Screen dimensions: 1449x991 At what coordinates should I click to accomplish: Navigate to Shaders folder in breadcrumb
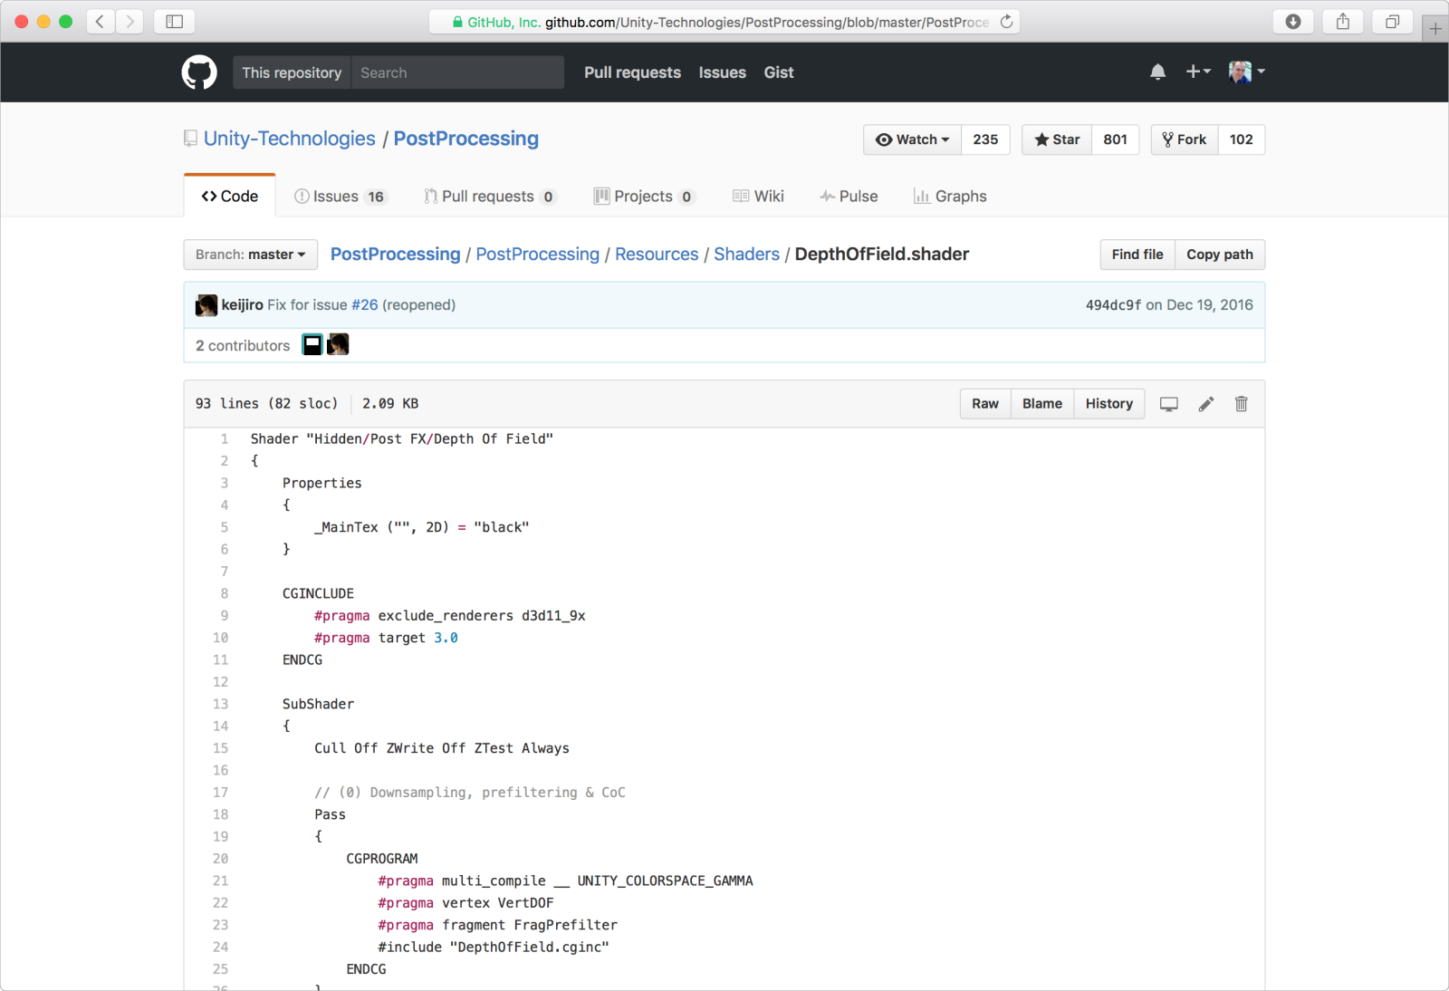(x=746, y=255)
